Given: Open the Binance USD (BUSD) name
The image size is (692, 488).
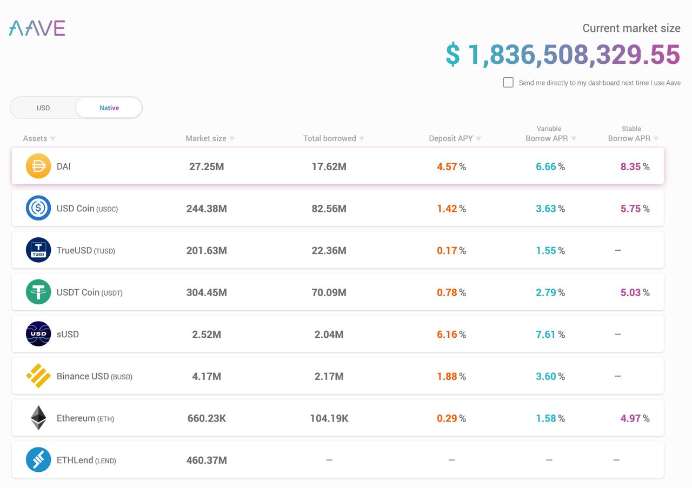Looking at the screenshot, I should (95, 376).
